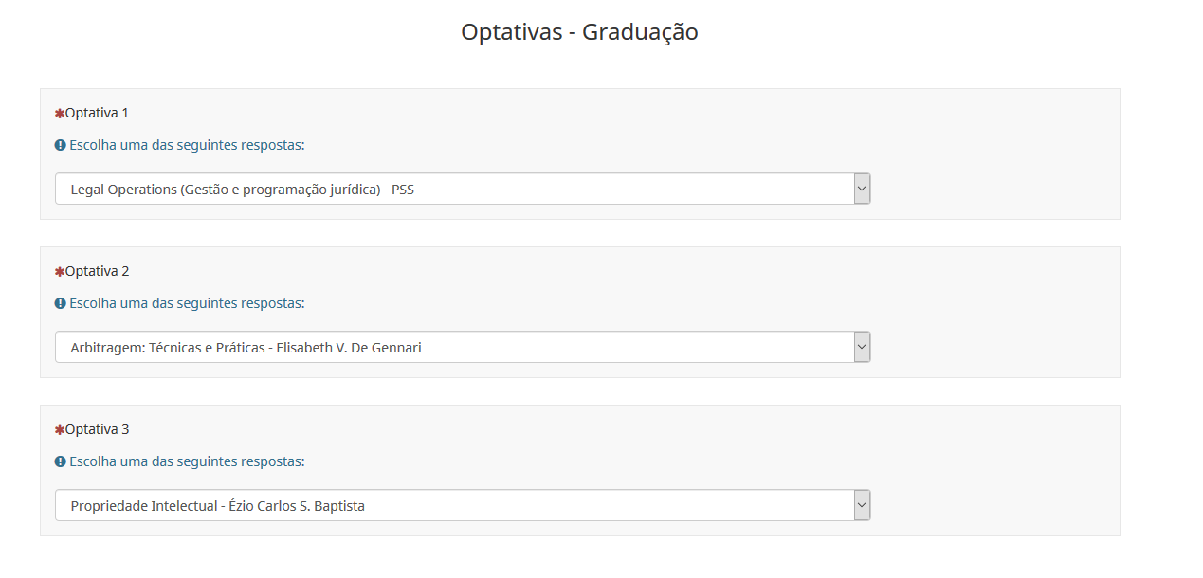
Task: Expand the Arbitragem dropdown using its arrow
Action: tap(862, 348)
